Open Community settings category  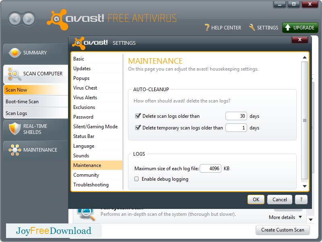[x=97, y=175]
